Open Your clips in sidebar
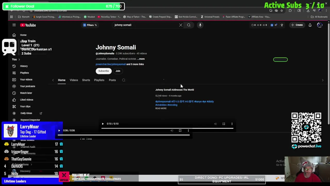Viewport: 330px width, 186px height. pyautogui.click(x=25, y=106)
